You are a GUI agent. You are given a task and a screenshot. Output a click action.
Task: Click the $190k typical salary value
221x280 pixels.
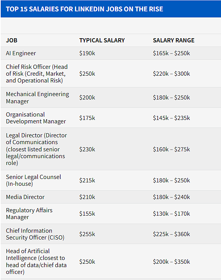point(87,53)
